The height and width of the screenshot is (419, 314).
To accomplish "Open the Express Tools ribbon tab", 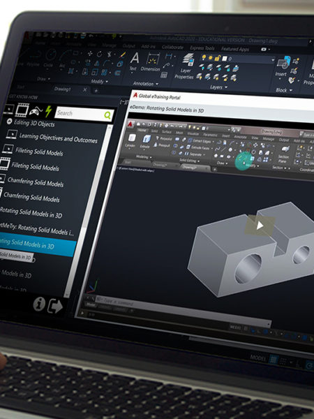I will (x=202, y=48).
